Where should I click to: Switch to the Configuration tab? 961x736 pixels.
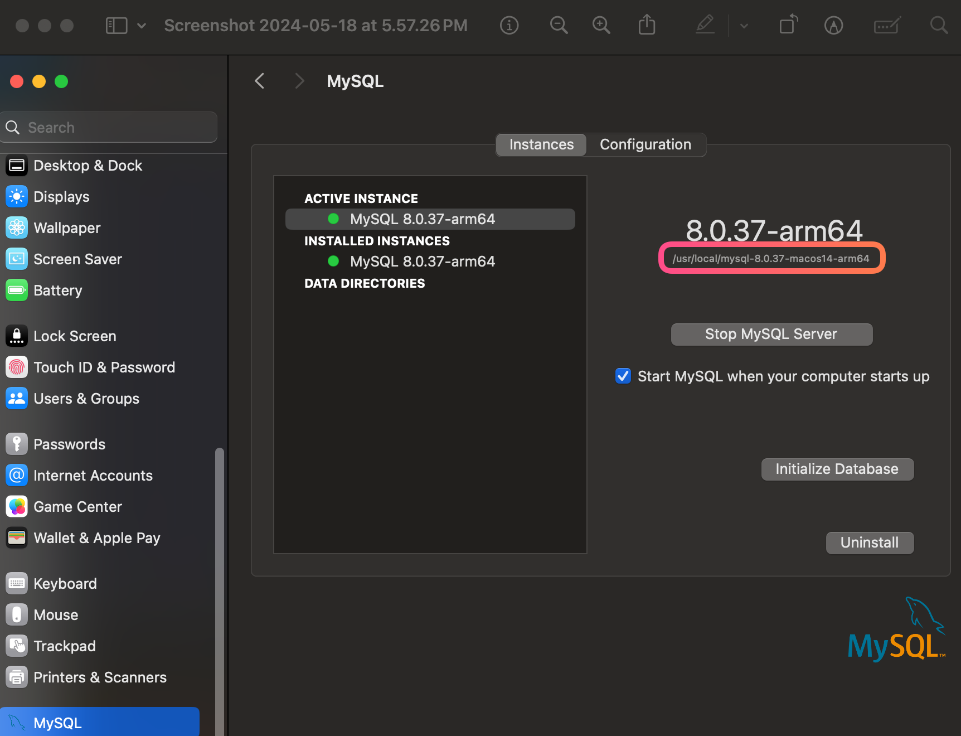(645, 145)
